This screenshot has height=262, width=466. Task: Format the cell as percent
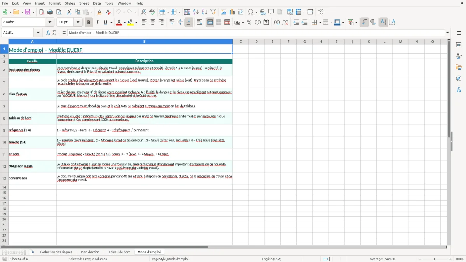(x=249, y=23)
